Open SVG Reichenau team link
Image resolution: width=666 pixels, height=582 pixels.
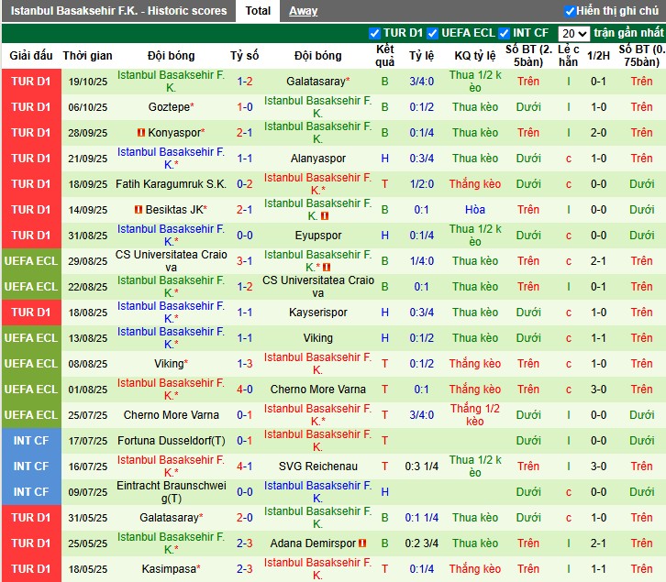coord(318,467)
